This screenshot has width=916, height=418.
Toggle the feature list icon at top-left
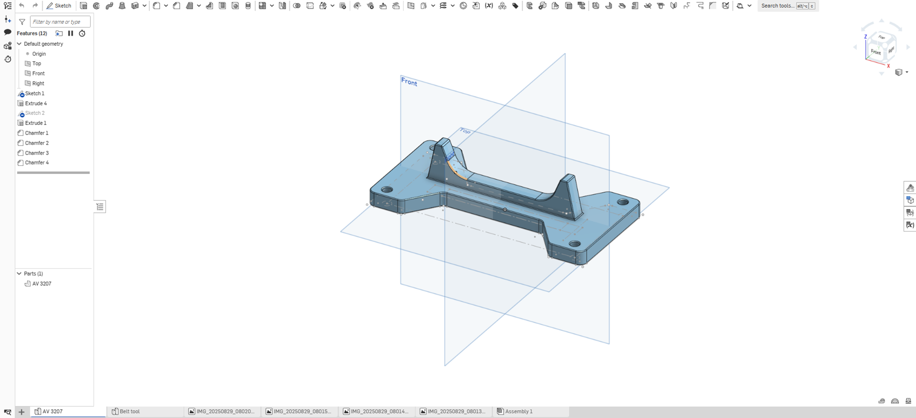coord(7,6)
